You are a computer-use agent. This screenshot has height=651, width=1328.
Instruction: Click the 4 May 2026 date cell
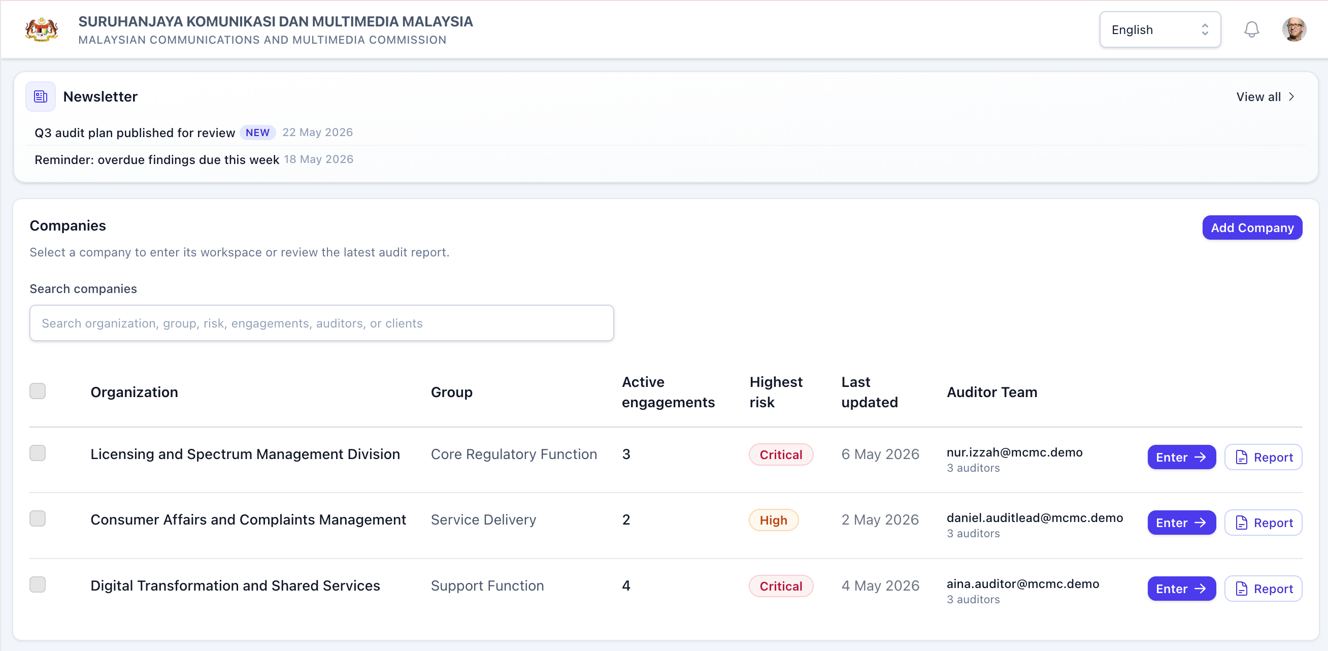point(880,585)
